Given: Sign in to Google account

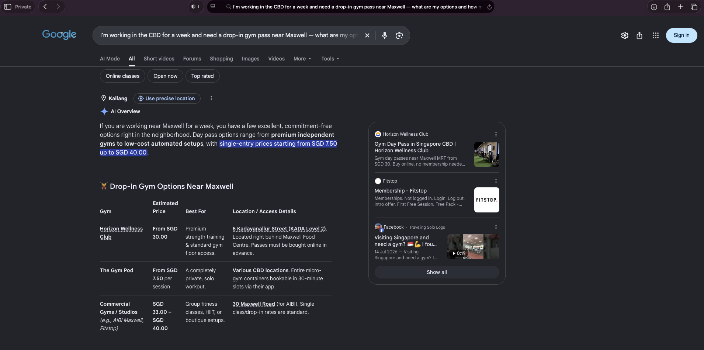Looking at the screenshot, I should point(682,35).
